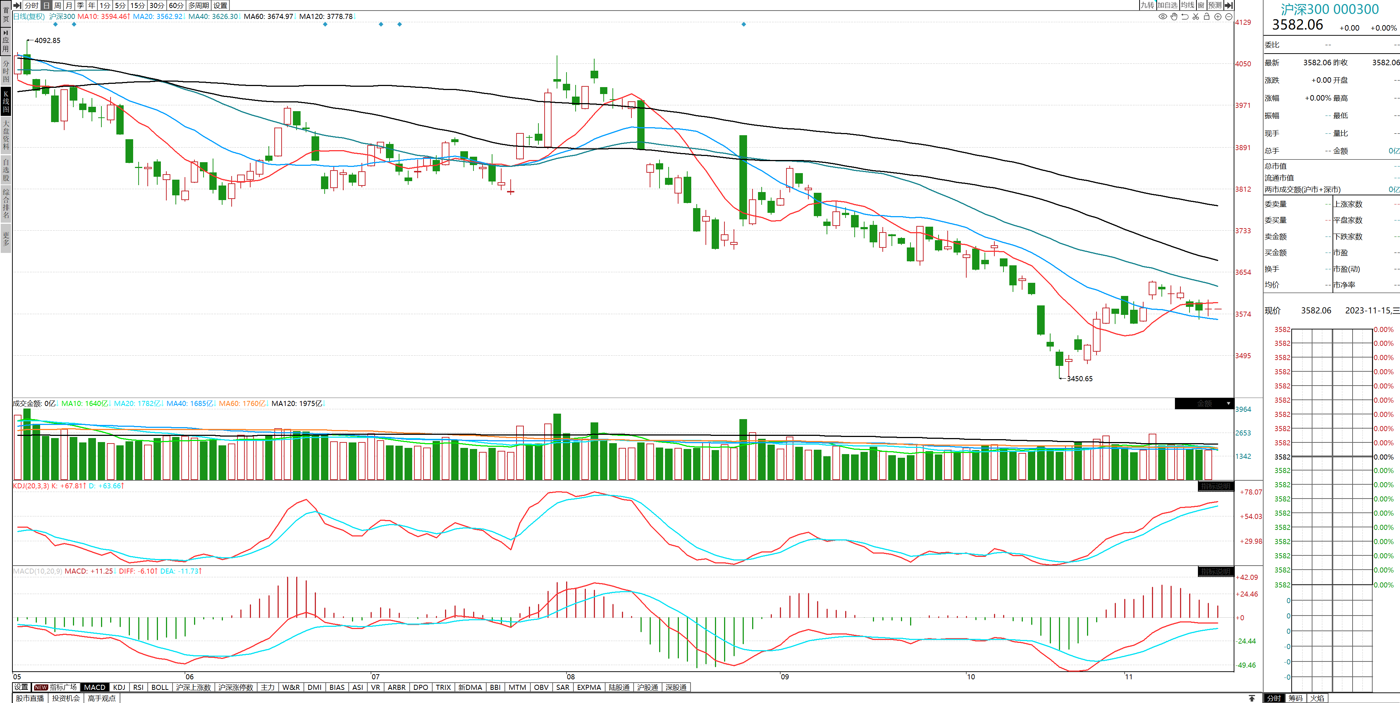The width and height of the screenshot is (1400, 703).
Task: Click 指标说明 button in the KDJ panel
Action: click(1215, 487)
